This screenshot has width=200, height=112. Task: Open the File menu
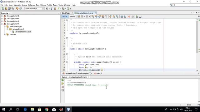tap(2, 5)
